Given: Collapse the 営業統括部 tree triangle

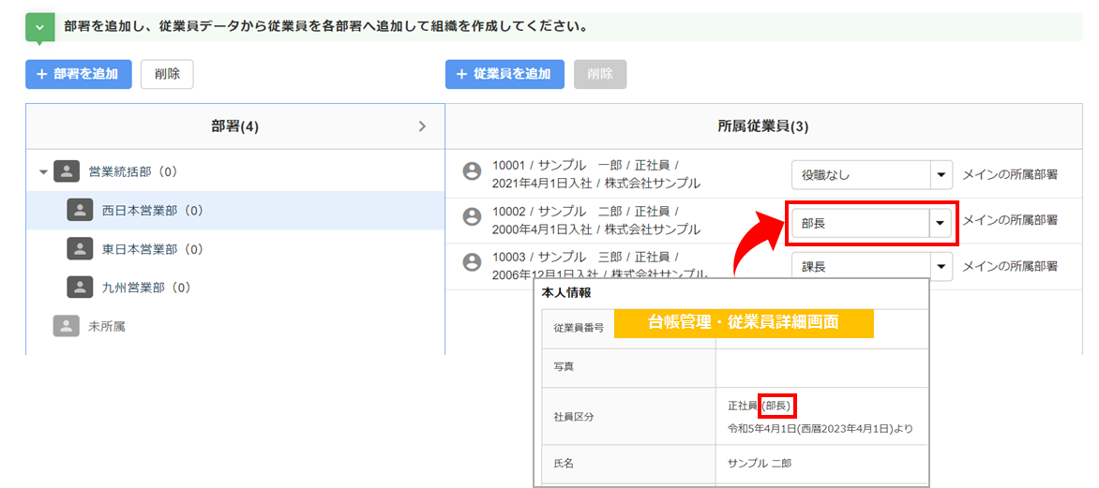Looking at the screenshot, I should [43, 172].
